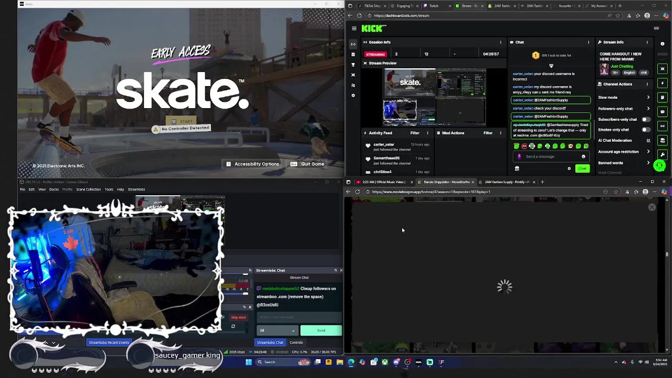Click the info icon in Kick right rail
The width and height of the screenshot is (672, 378).
pyautogui.click(x=663, y=44)
